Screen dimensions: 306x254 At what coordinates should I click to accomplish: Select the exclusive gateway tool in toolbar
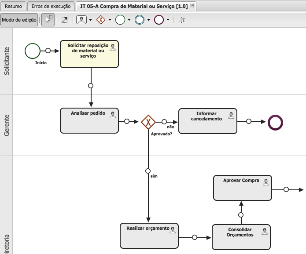(101, 20)
